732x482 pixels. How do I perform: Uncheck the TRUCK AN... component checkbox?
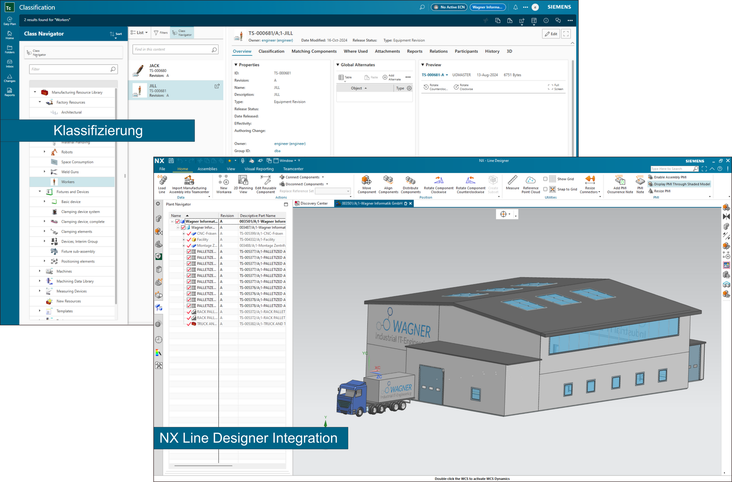click(x=189, y=324)
